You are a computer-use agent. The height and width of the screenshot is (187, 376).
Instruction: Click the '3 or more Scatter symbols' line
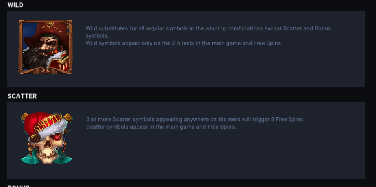195,120
